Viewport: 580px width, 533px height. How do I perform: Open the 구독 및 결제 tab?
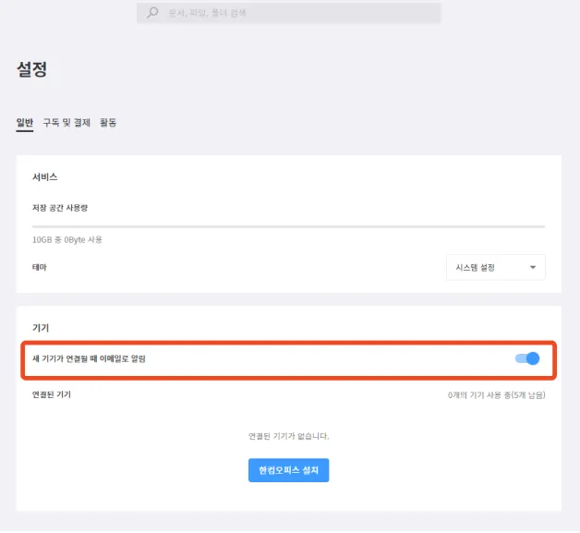(66, 122)
